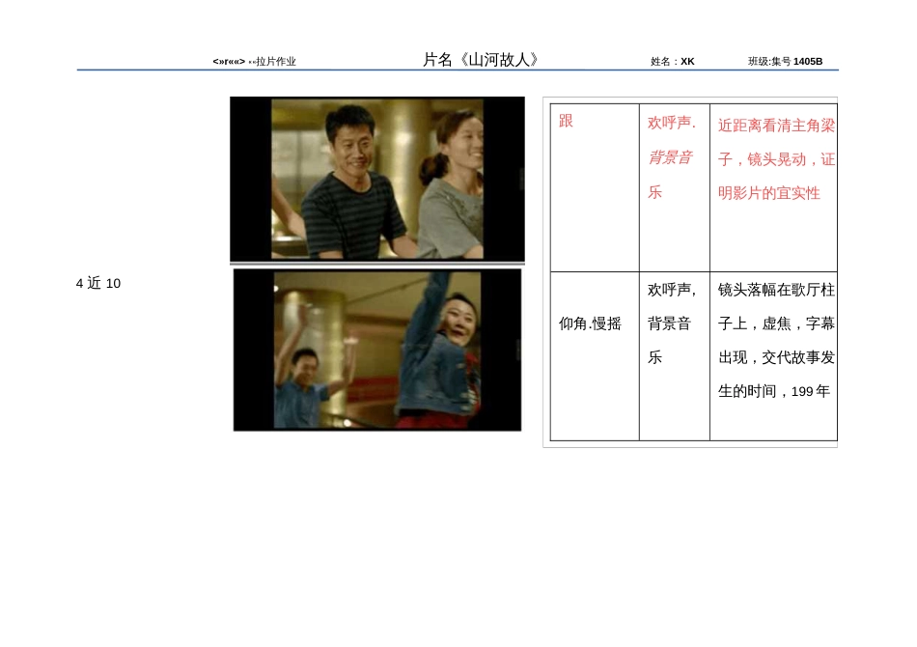Select the top film still with man in striped shirt
Image resolution: width=917 pixels, height=647 pixels.
point(377,179)
